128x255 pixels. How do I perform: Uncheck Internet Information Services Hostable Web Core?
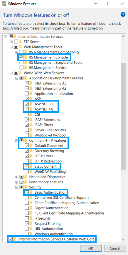(11, 239)
